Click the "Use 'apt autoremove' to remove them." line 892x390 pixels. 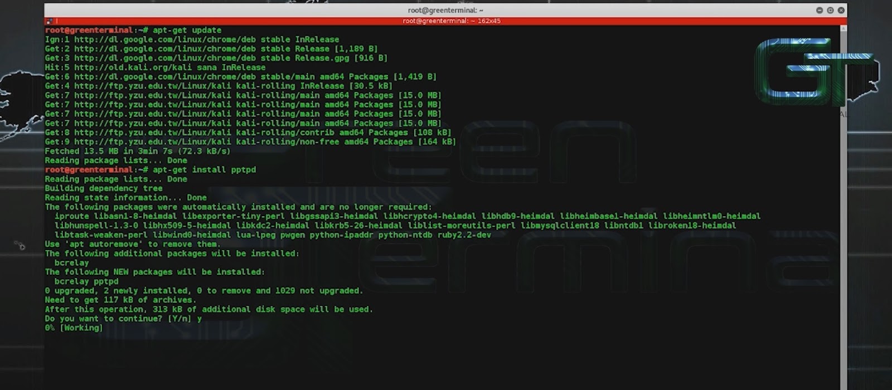(x=133, y=244)
